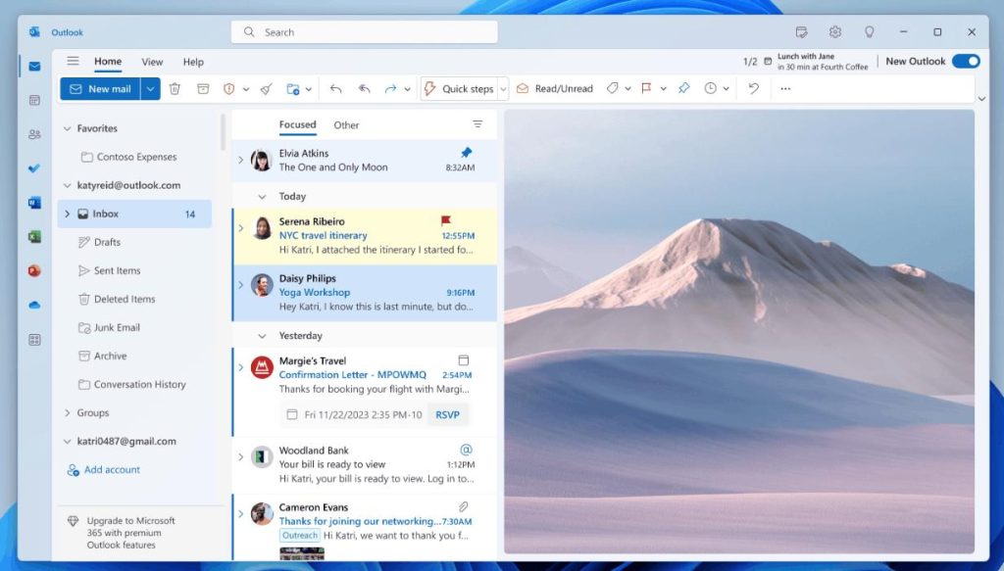Viewport: 1004px width, 571px height.
Task: Flag the email using the flag icon
Action: [646, 88]
